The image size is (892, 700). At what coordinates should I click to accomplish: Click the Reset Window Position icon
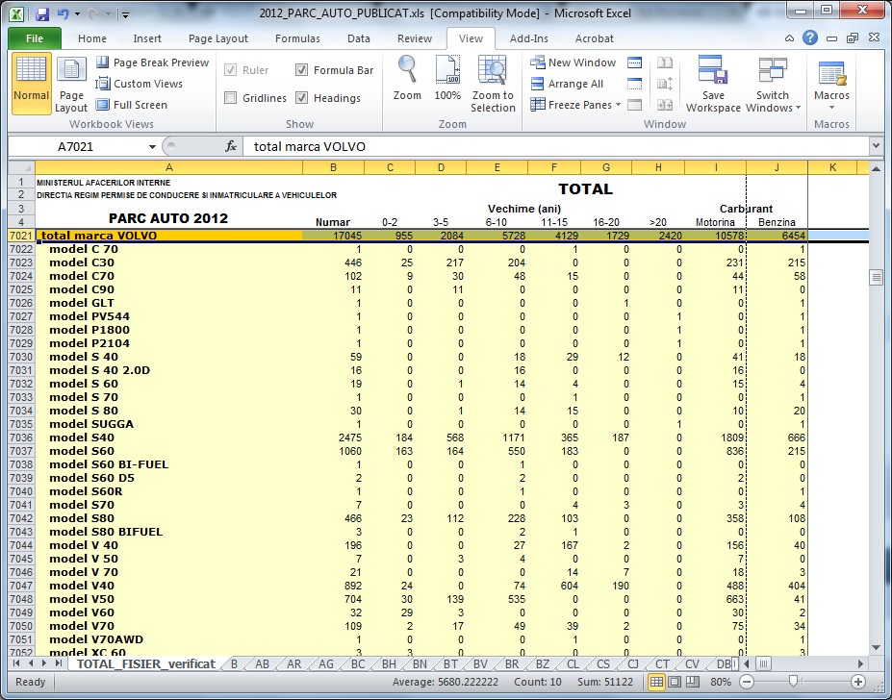(x=665, y=105)
